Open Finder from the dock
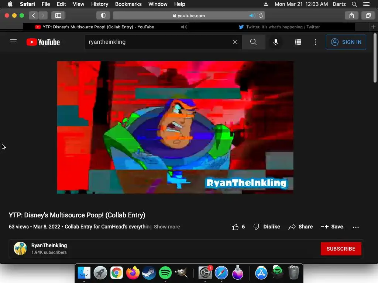This screenshot has height=283, width=378. (x=84, y=273)
